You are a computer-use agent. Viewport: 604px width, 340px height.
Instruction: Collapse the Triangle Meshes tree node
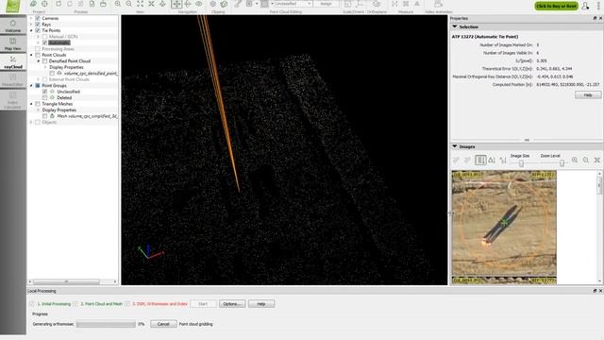tap(31, 104)
